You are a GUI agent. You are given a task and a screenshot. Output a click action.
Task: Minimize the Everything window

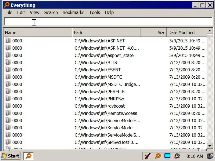[x=195, y=5]
